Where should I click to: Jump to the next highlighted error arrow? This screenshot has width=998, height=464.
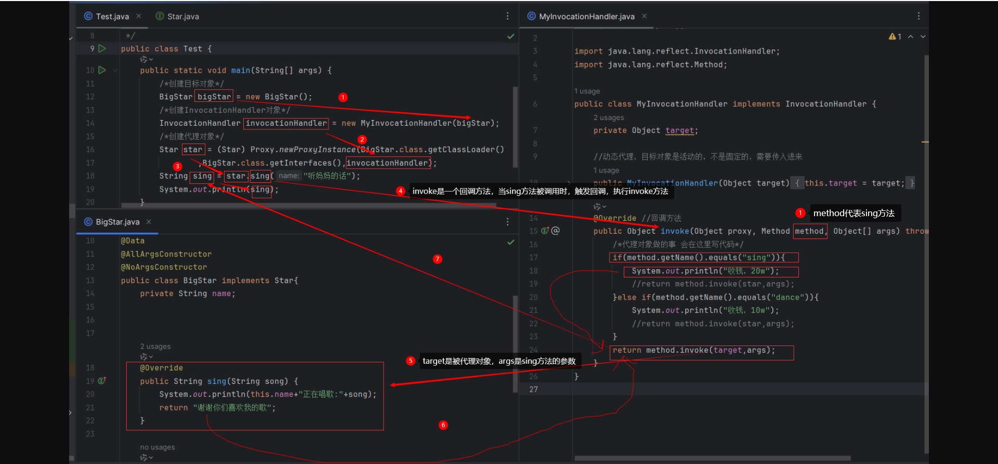pyautogui.click(x=923, y=36)
